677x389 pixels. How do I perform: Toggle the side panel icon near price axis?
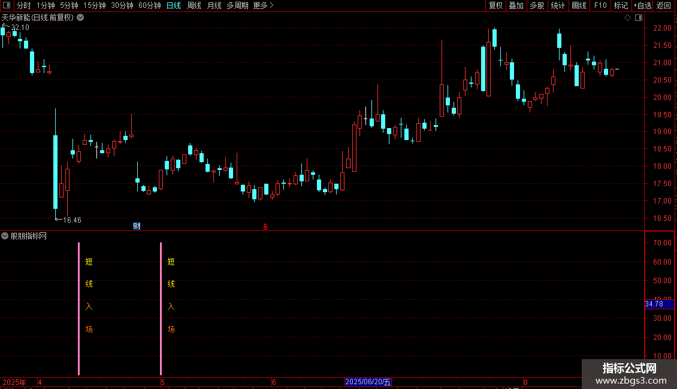click(x=639, y=18)
